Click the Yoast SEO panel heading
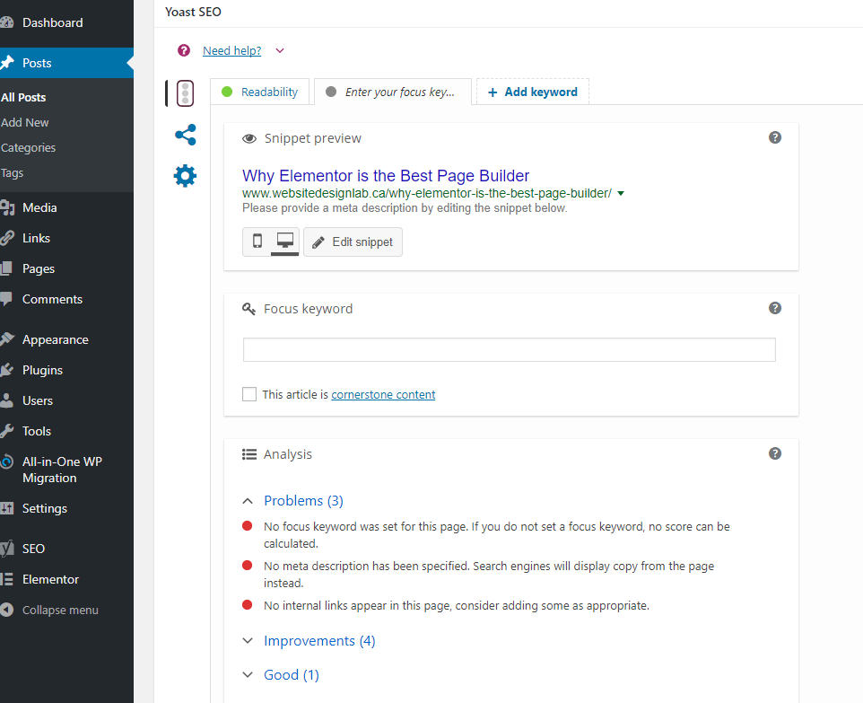Viewport: 863px width, 703px height. 193,12
